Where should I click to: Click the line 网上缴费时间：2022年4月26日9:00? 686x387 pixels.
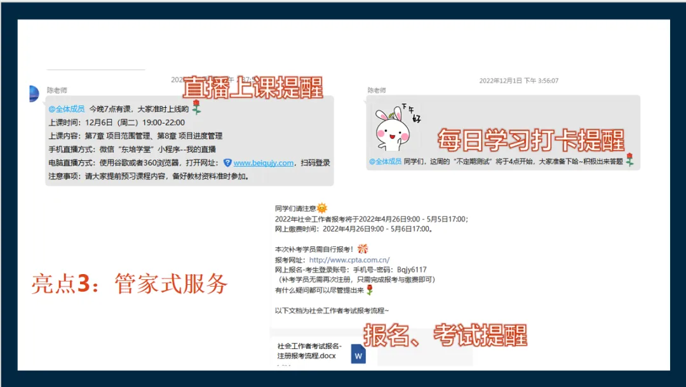pos(354,229)
